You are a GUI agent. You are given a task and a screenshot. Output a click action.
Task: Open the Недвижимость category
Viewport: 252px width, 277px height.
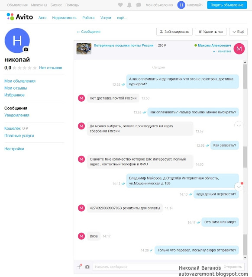64,18
